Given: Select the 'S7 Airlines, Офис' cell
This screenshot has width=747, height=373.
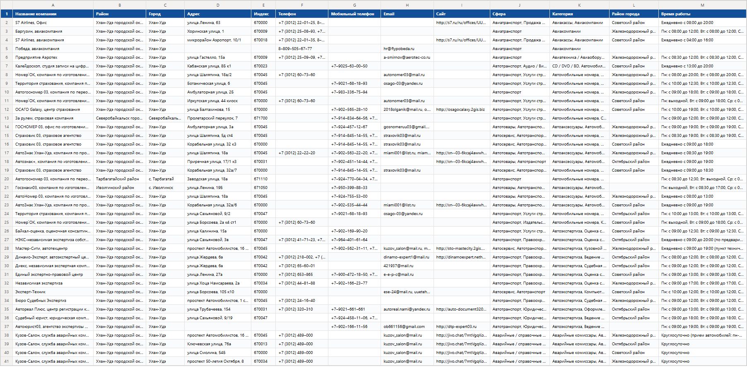Looking at the screenshot, I should 53,23.
